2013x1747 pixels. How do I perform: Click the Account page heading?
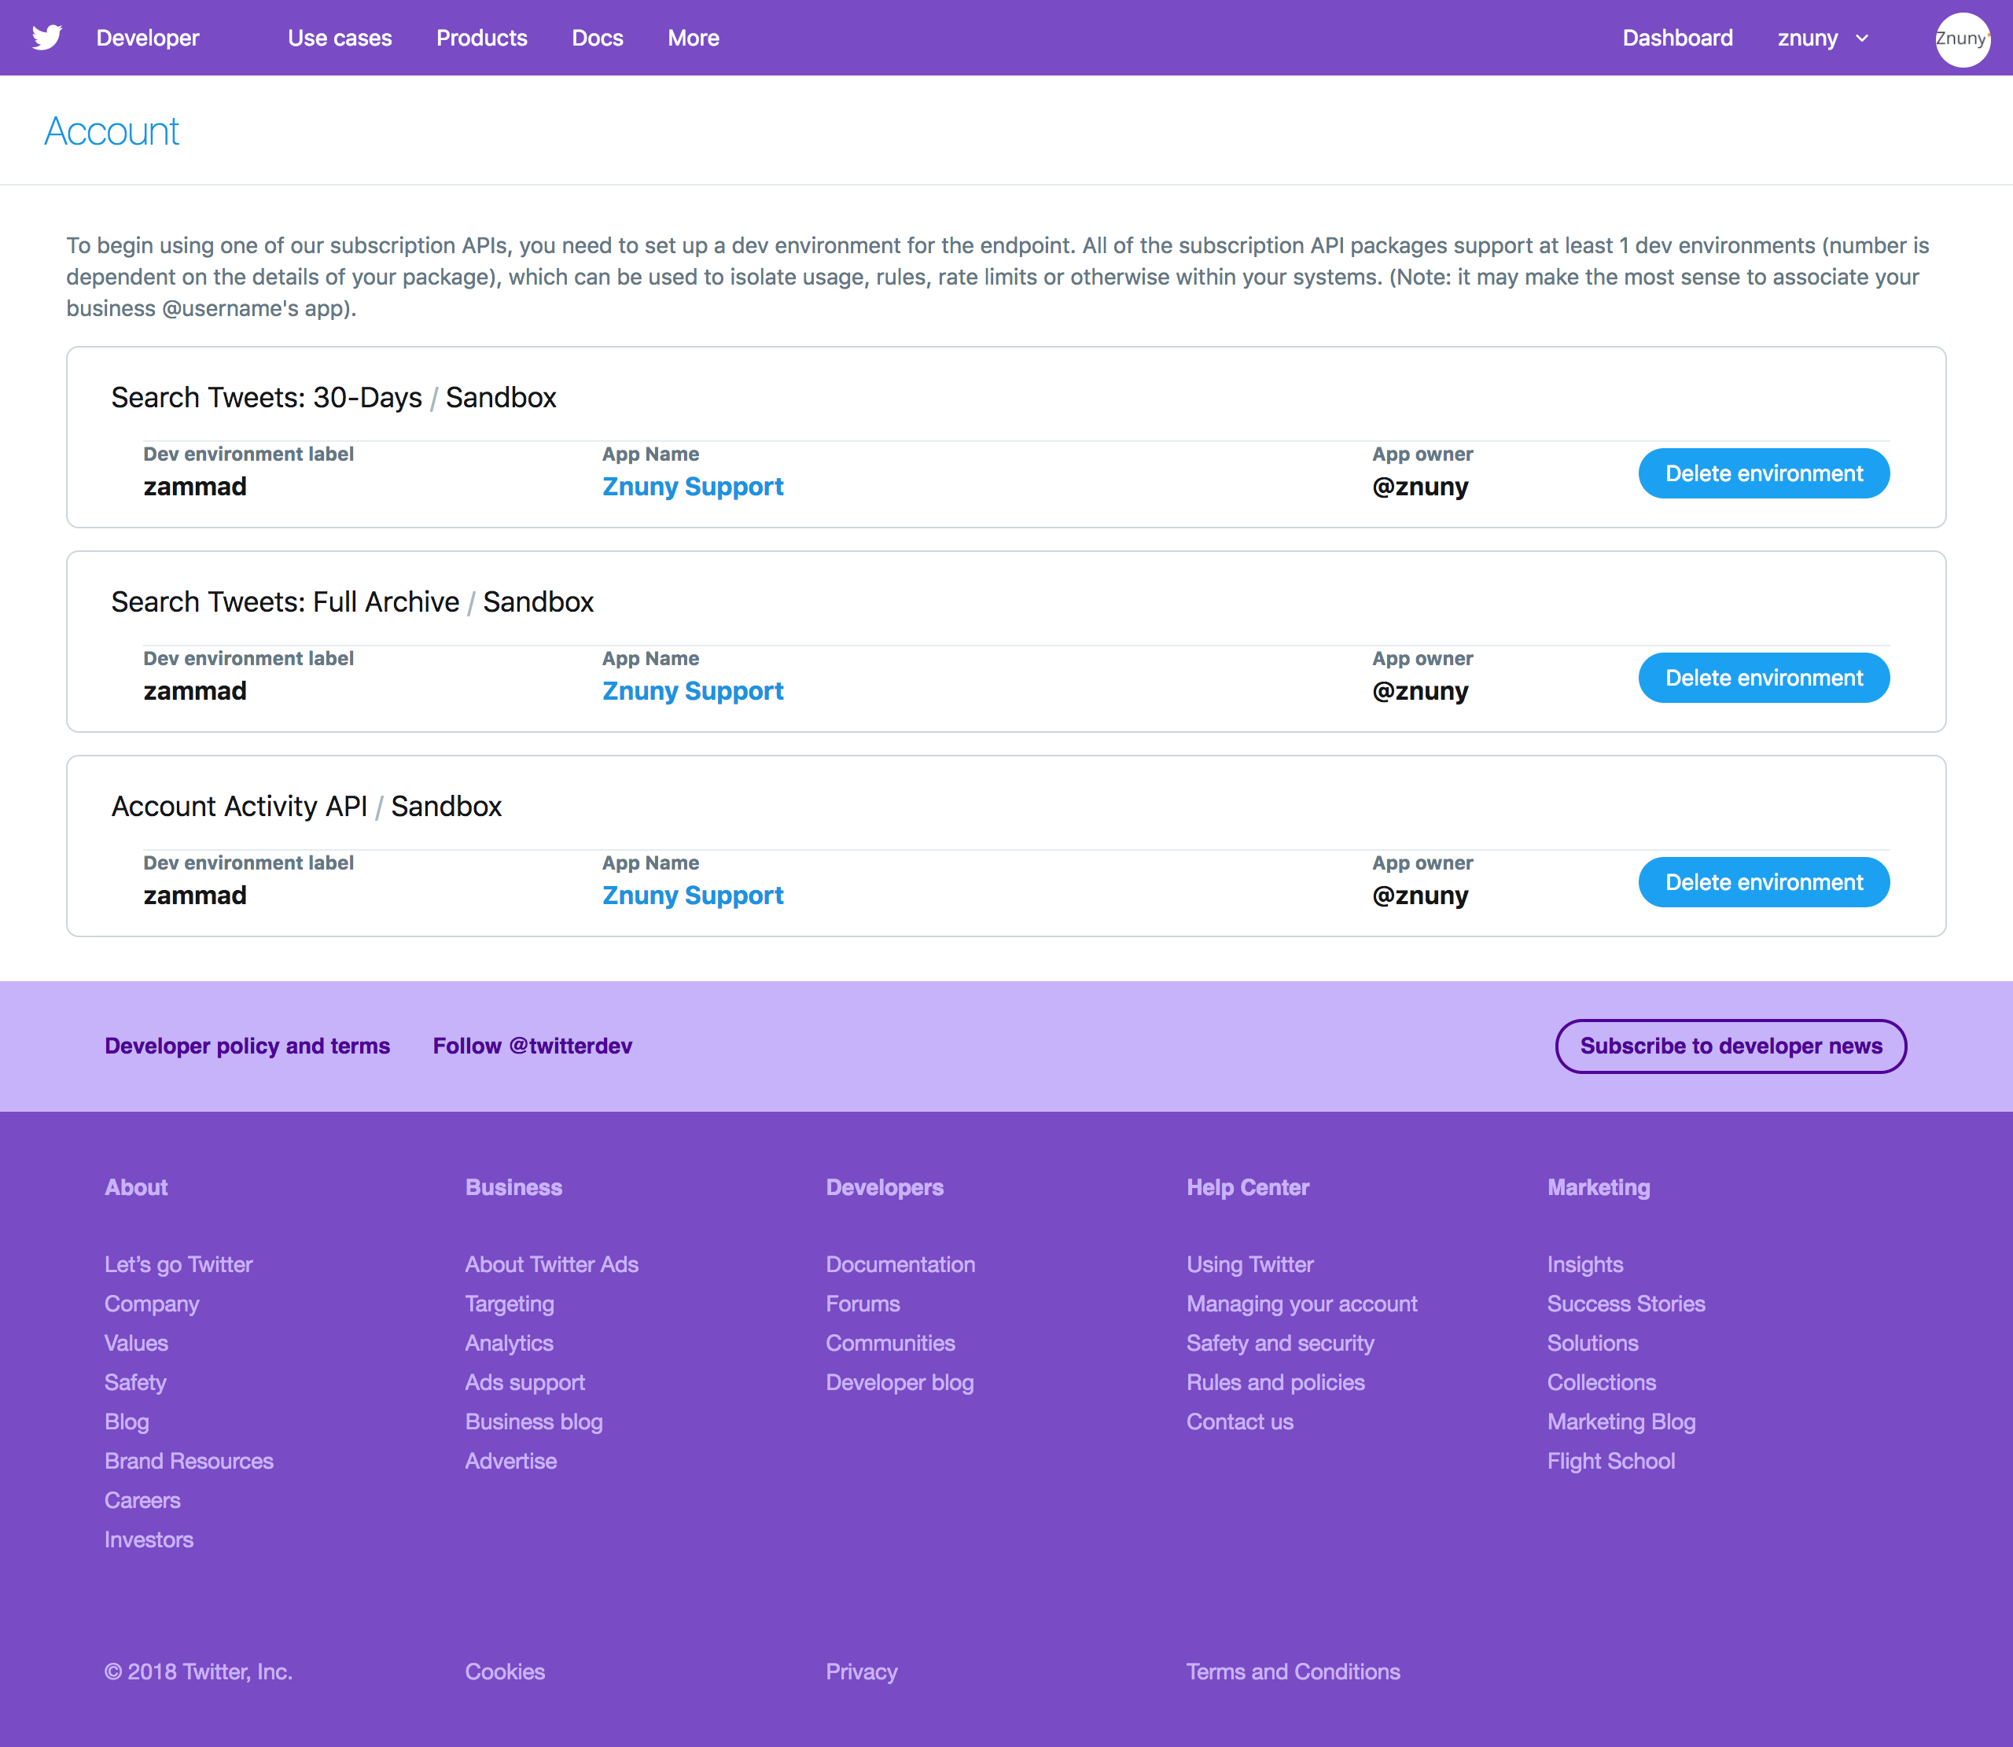[x=112, y=131]
